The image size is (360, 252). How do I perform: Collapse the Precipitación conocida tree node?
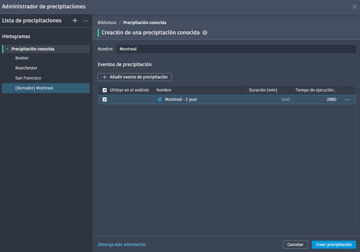coord(7,49)
